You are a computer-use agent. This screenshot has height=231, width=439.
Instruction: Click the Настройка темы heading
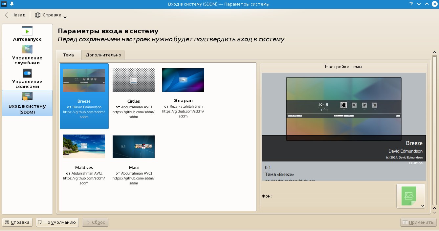[343, 67]
